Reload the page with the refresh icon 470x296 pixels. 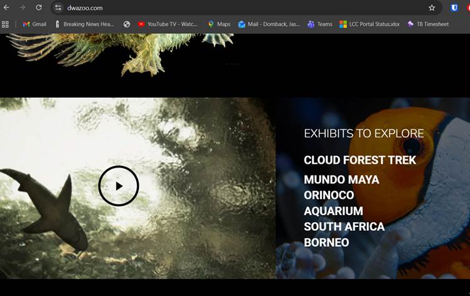pos(39,8)
